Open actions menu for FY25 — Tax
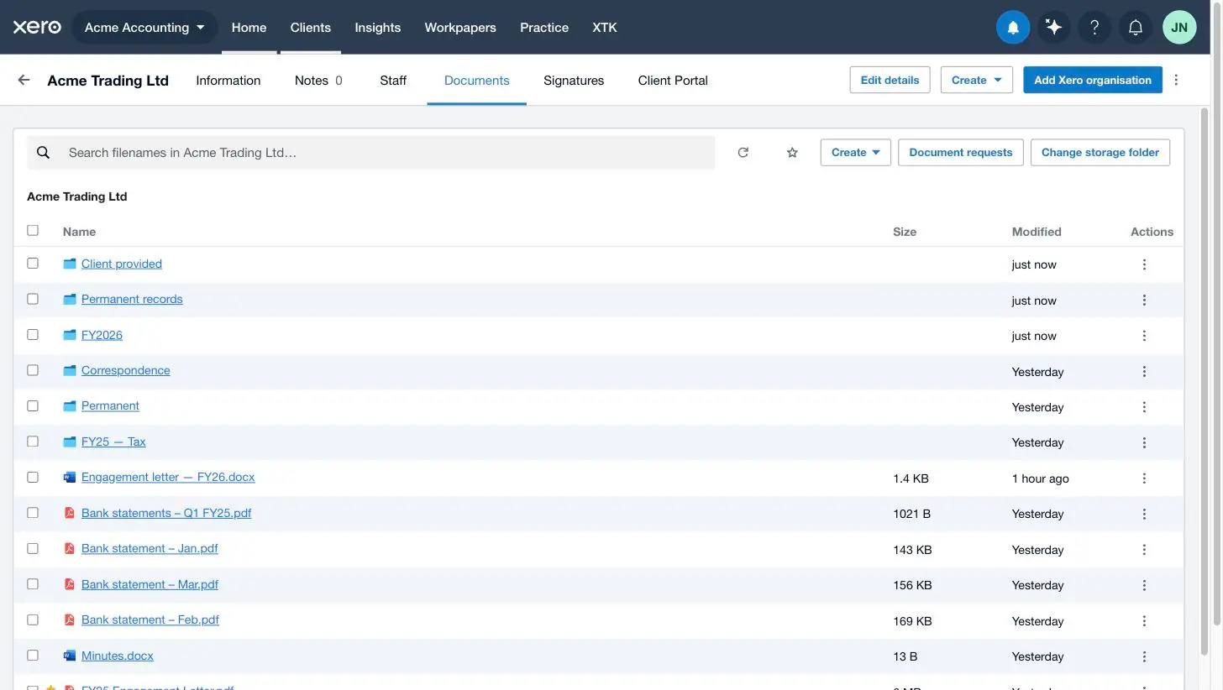This screenshot has height=690, width=1223. click(x=1144, y=442)
